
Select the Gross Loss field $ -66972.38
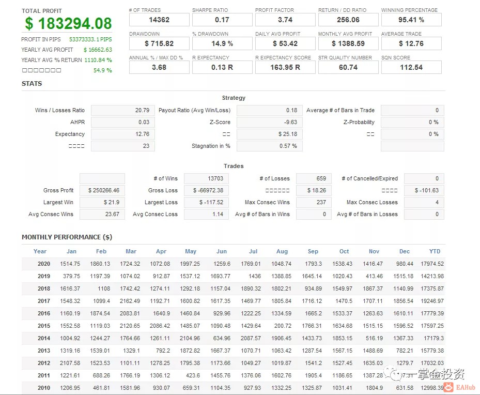click(x=206, y=190)
